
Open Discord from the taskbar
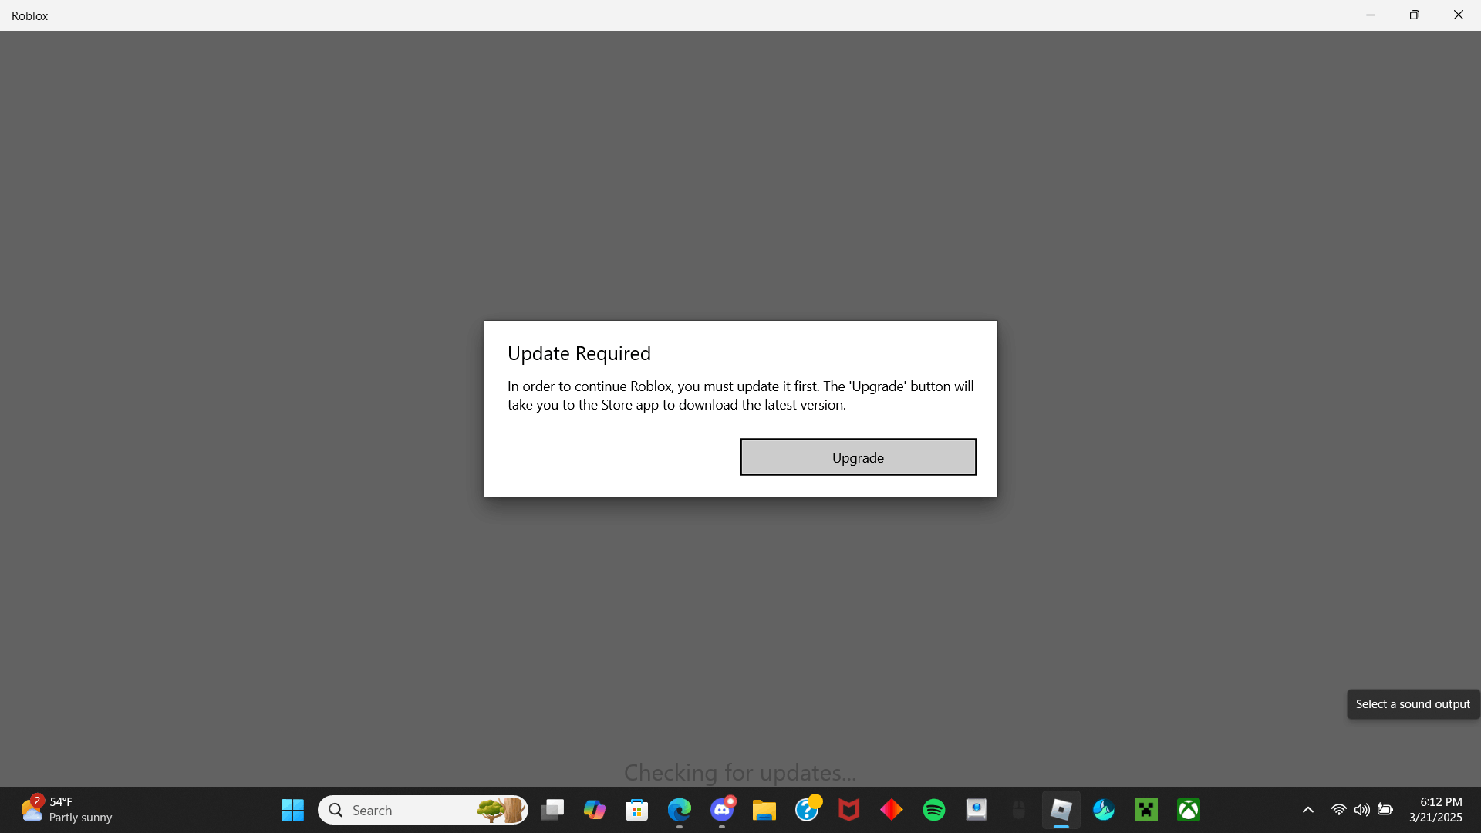pos(722,810)
